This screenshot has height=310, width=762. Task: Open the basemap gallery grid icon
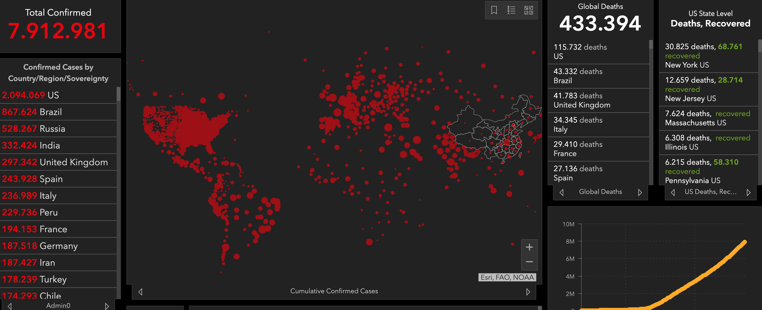(x=528, y=10)
